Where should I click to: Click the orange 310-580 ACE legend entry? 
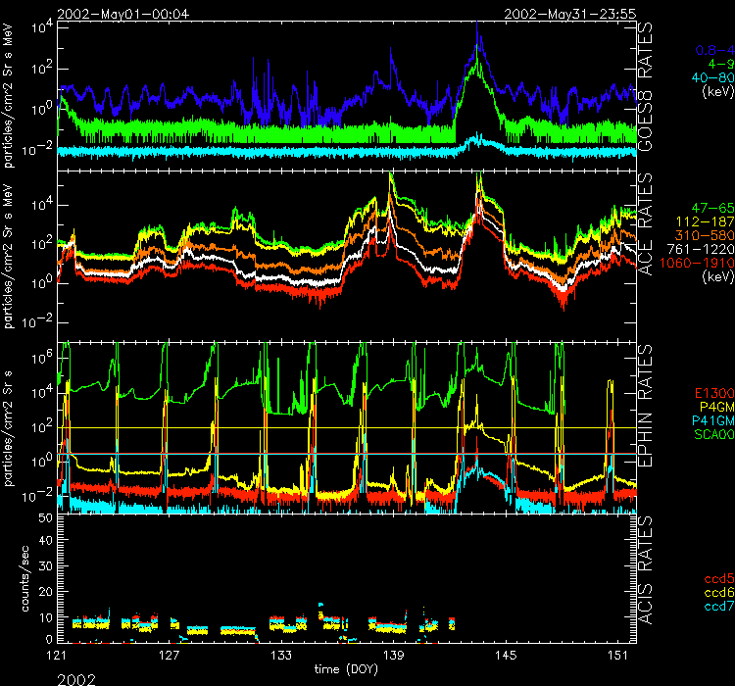[704, 236]
